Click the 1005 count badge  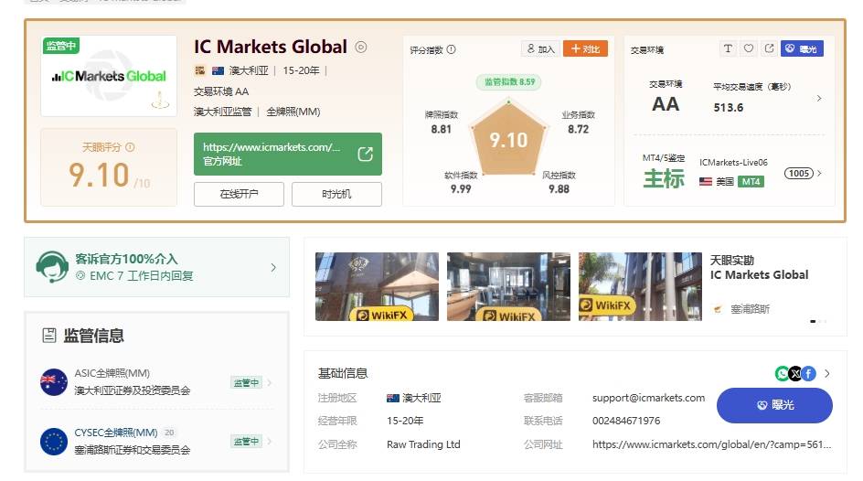pyautogui.click(x=799, y=174)
